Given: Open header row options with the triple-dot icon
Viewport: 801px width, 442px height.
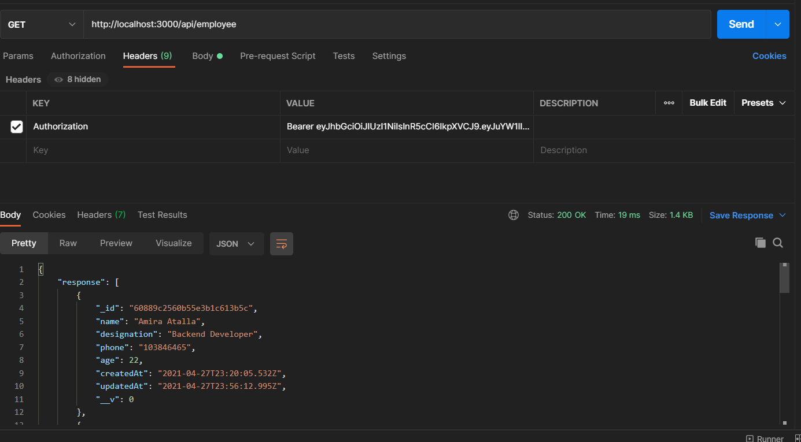Looking at the screenshot, I should pyautogui.click(x=669, y=103).
